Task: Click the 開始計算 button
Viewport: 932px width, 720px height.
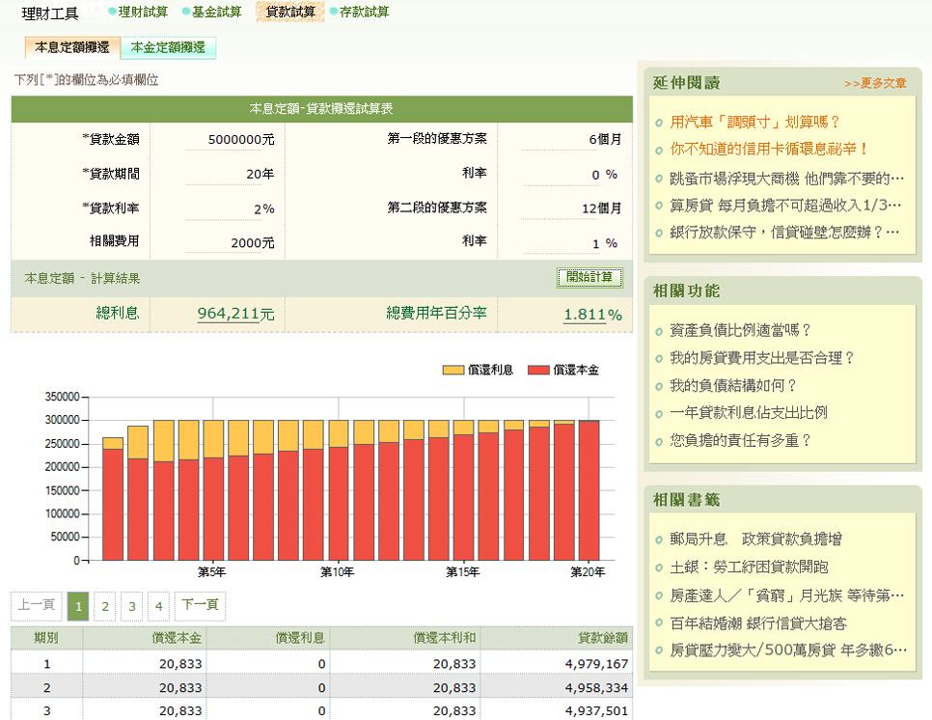Action: click(x=589, y=277)
